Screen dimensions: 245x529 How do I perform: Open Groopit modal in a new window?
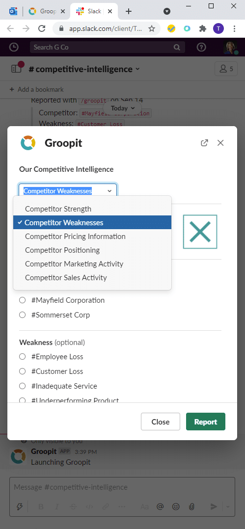[x=204, y=143]
